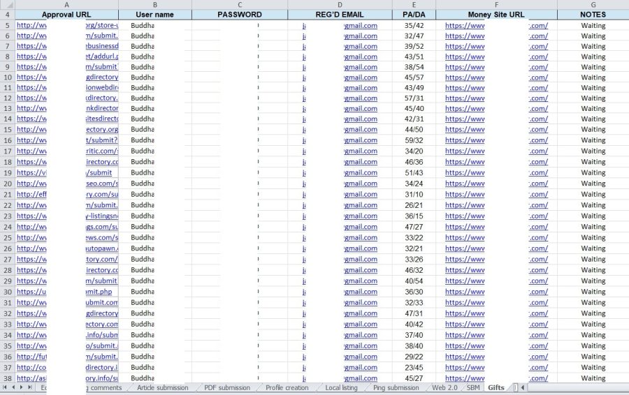Viewport: 629px width, 395px height.
Task: Click row header 38
Action: click(7, 378)
